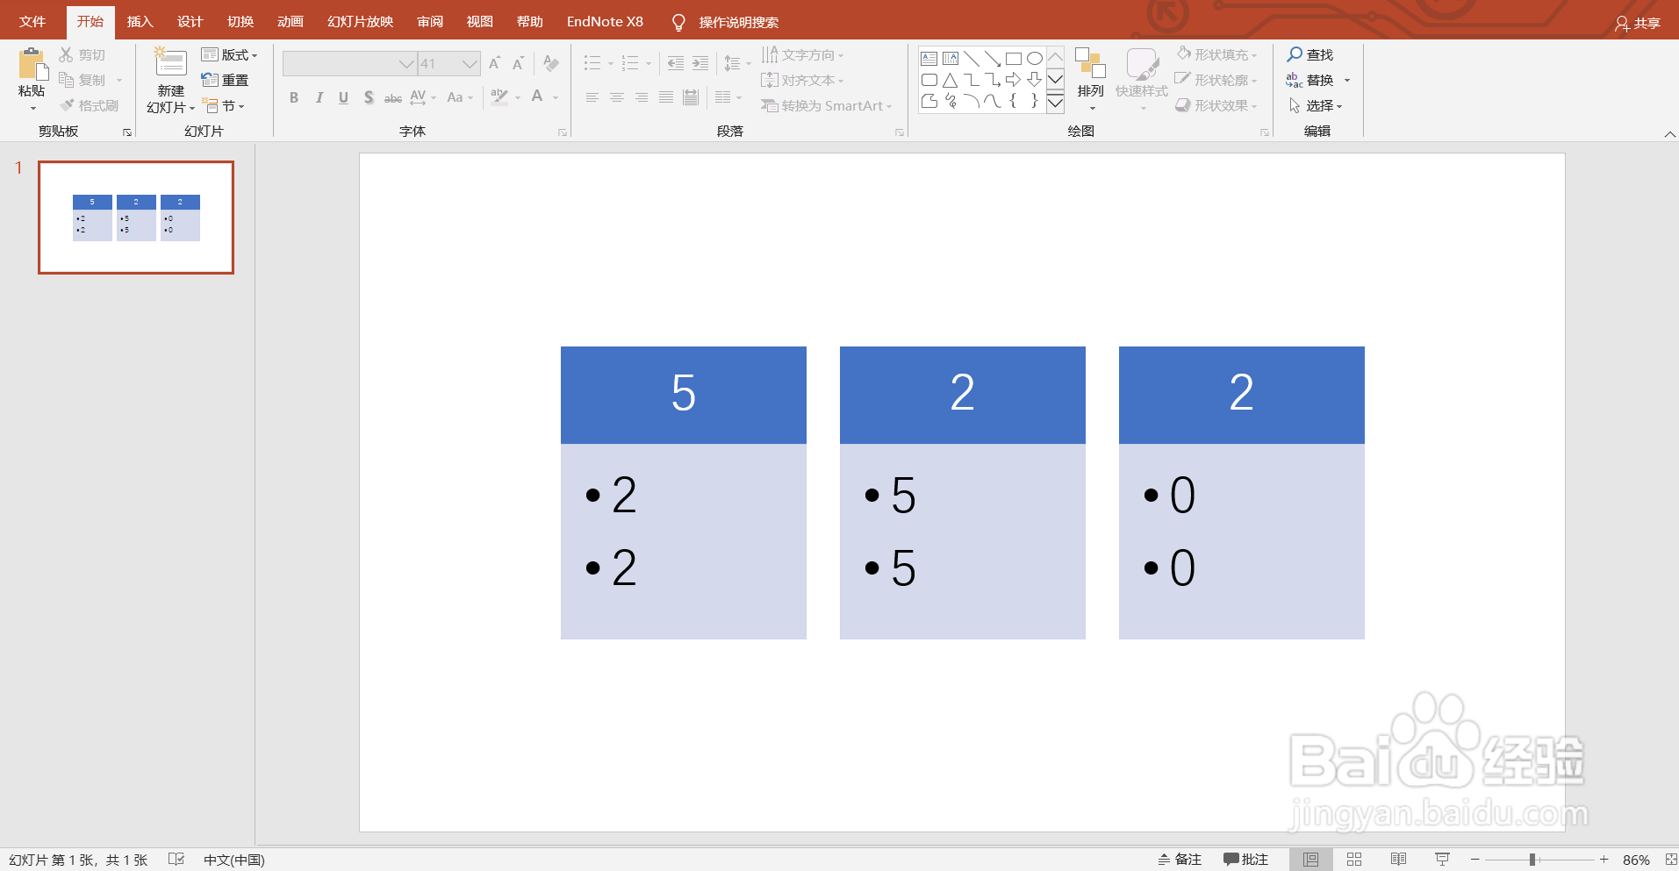
Task: Open the File (文件) tab
Action: (32, 22)
